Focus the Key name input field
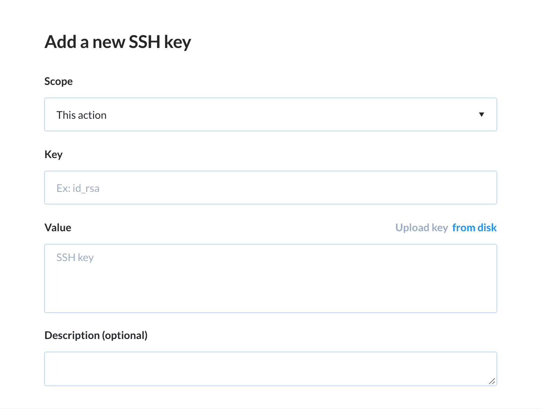 point(270,188)
